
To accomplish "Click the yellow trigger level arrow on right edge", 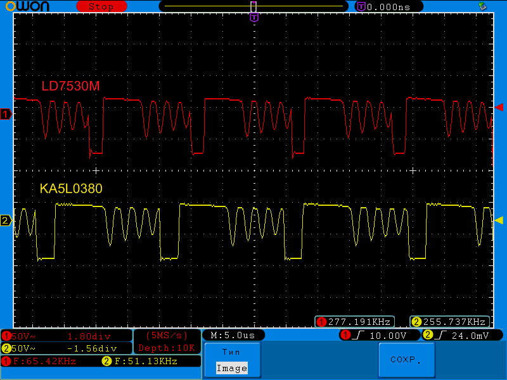I will (x=499, y=220).
